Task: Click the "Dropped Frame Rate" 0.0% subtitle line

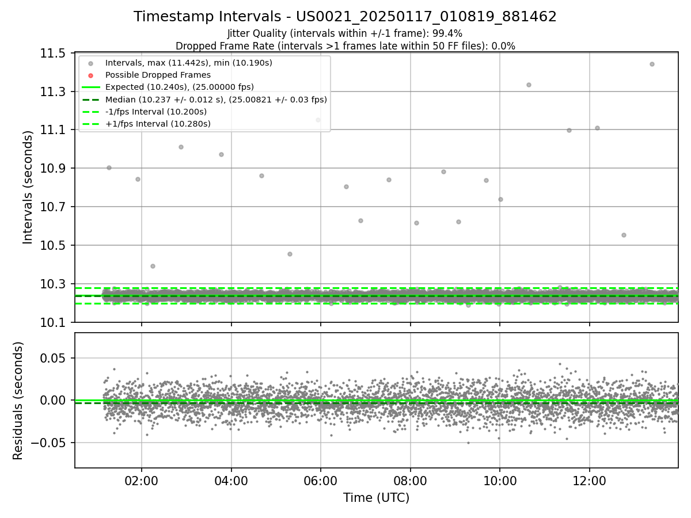Action: (345, 46)
